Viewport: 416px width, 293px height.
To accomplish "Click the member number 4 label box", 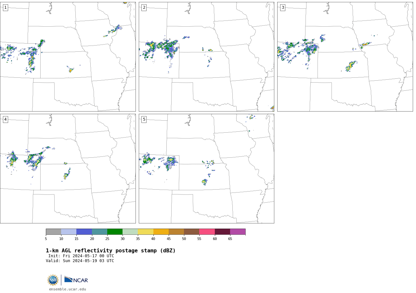I will click(x=5, y=119).
